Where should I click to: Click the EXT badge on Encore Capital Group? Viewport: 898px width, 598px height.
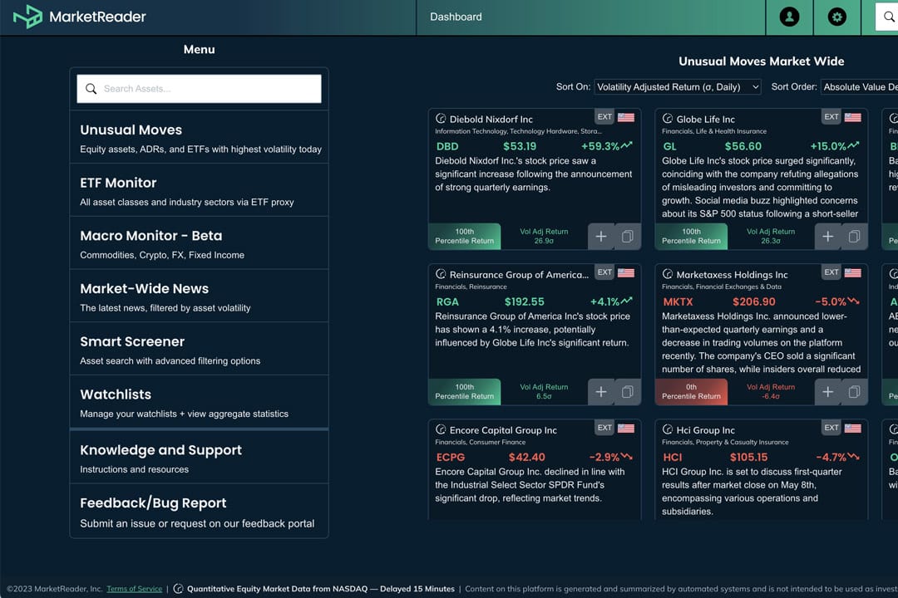click(604, 428)
